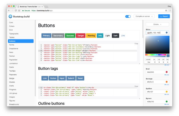Toggle the code view switch in header
The image size is (179, 116).
click(x=128, y=16)
